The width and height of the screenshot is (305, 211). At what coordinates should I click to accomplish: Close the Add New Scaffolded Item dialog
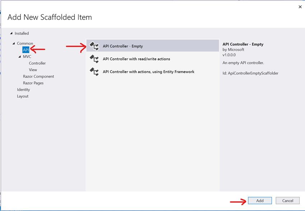pyautogui.click(x=300, y=7)
